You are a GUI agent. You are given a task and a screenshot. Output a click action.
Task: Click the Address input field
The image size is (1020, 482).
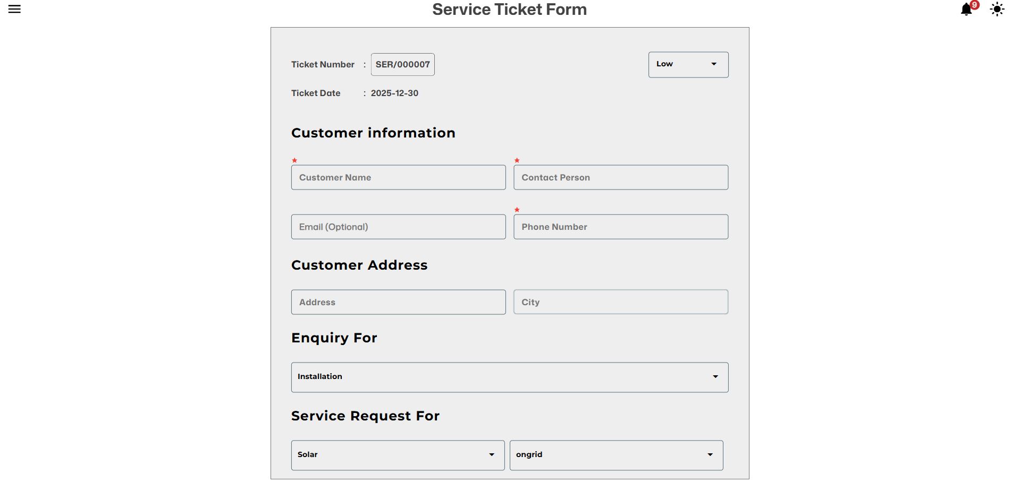tap(398, 302)
